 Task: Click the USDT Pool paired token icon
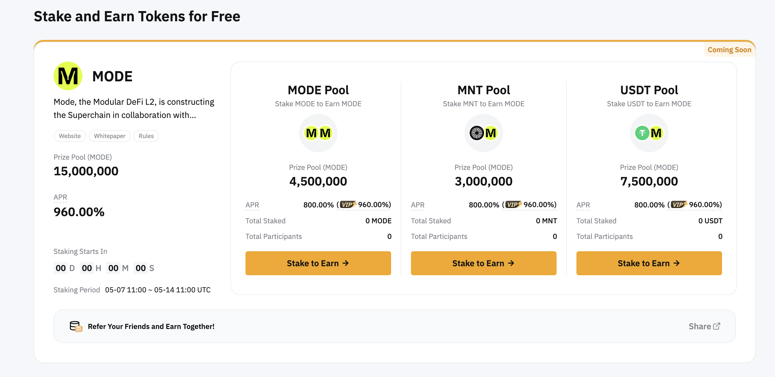tap(649, 133)
